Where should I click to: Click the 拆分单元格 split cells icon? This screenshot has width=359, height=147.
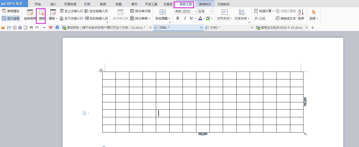tap(132, 11)
